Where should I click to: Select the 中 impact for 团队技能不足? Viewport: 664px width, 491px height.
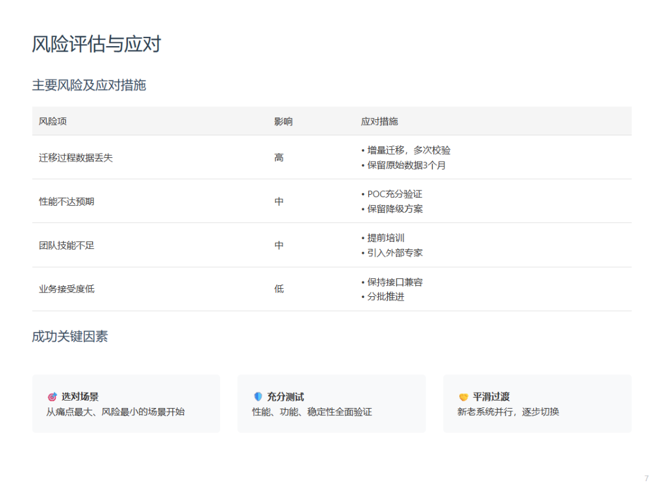click(x=279, y=246)
